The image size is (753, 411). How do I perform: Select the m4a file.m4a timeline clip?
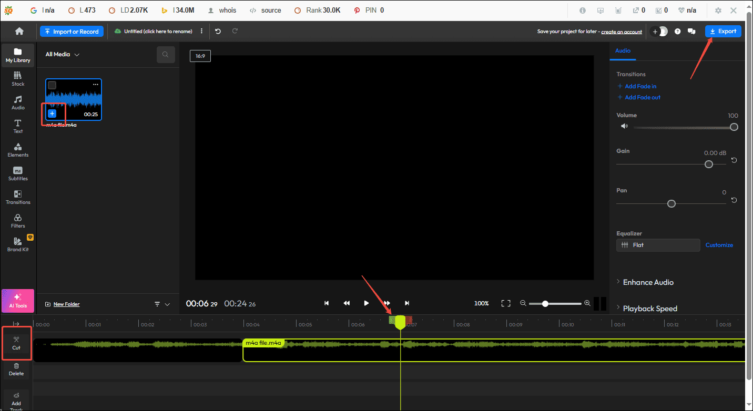click(x=494, y=350)
